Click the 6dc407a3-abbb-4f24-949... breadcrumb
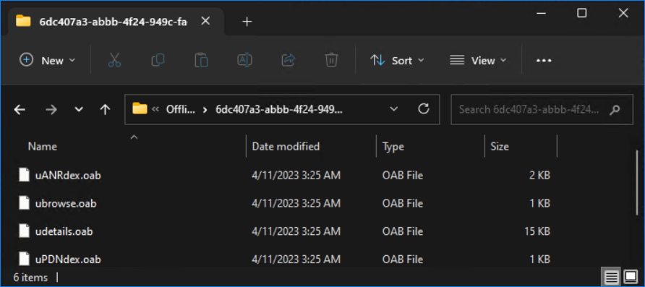Image resolution: width=645 pixels, height=287 pixels. (278, 109)
